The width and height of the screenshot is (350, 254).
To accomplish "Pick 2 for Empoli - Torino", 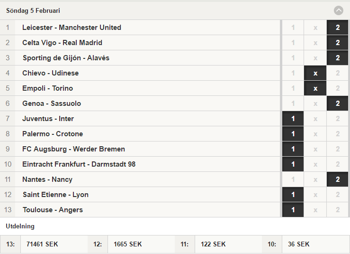I will tap(338, 88).
